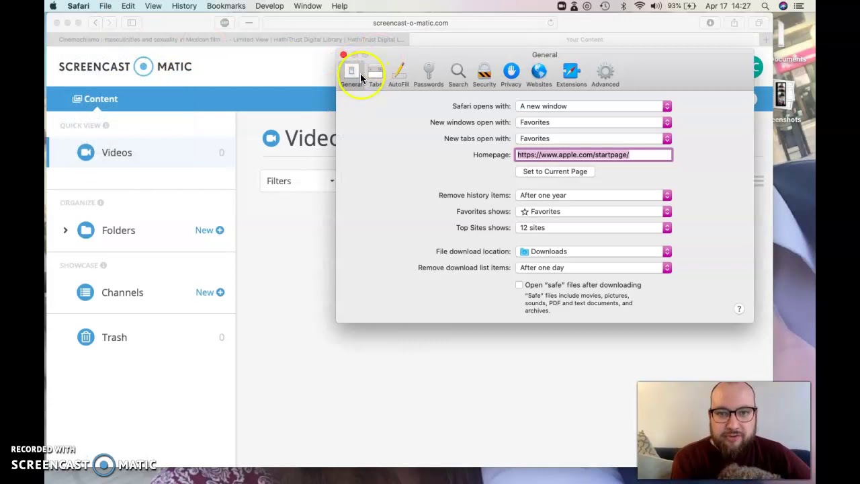Add a new Safari tab
Viewport: 860px width, 484px height.
tap(765, 40)
